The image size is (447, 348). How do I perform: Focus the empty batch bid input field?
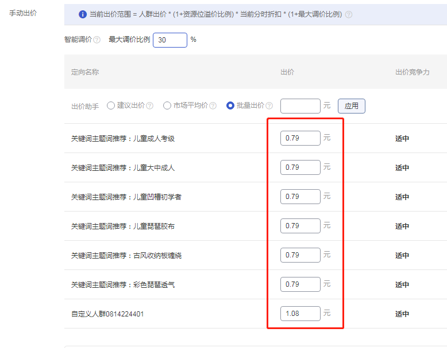[x=300, y=106]
